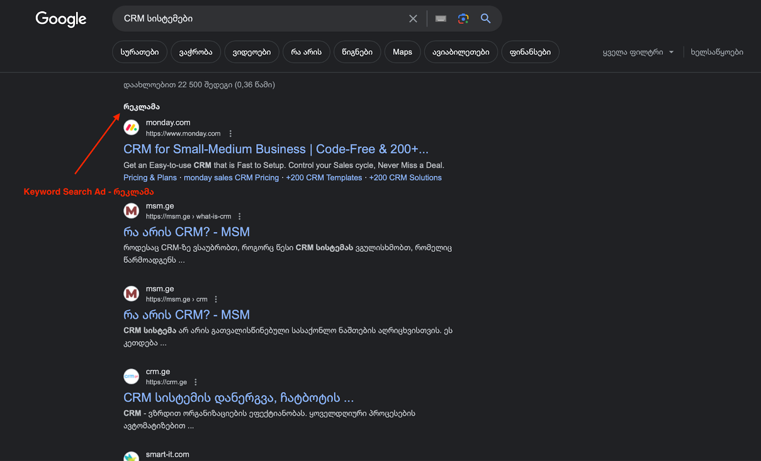761x461 pixels.
Task: Open the on-screen keyboard icon
Action: pos(441,19)
